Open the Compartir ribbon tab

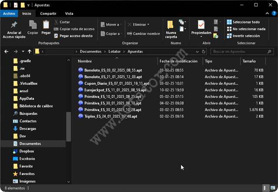click(48, 13)
